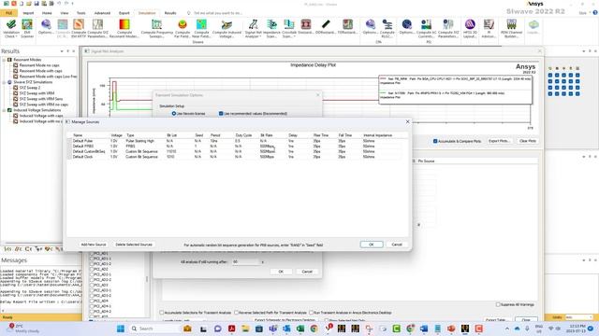Toggle Accumulate & Compare Plots checkbox
The height and width of the screenshot is (336, 599).
click(x=435, y=141)
